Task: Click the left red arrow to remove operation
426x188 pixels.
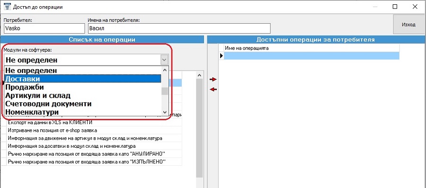Action: tap(213, 89)
